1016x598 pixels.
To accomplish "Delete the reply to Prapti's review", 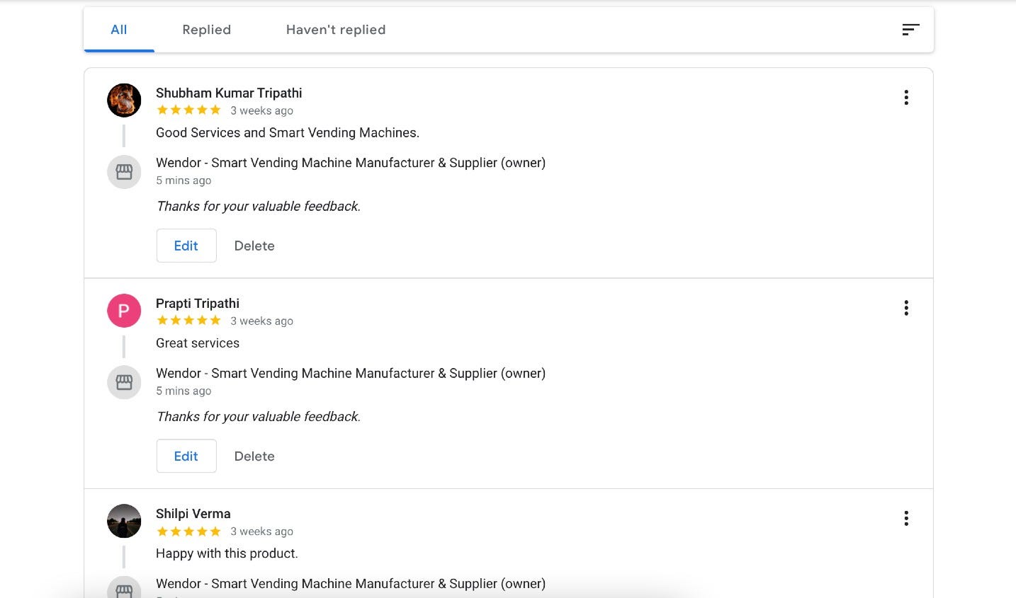I will (254, 456).
